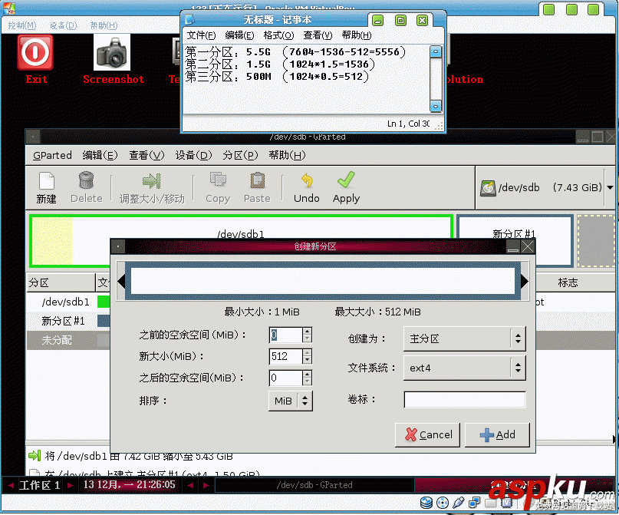
Task: Open the GParted menu
Action: (x=52, y=155)
